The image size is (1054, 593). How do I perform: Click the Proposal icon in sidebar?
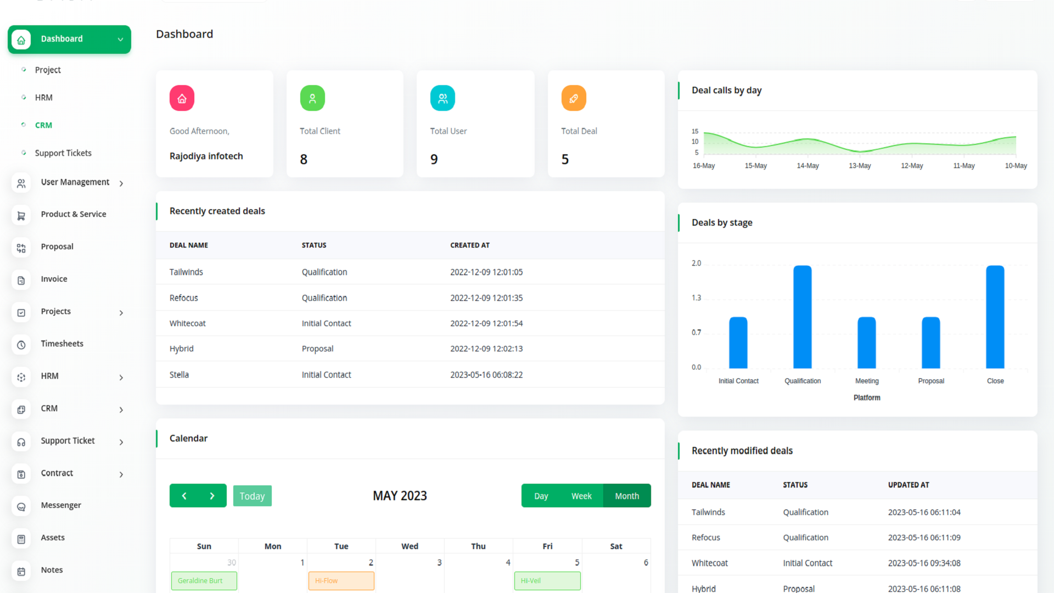(21, 248)
